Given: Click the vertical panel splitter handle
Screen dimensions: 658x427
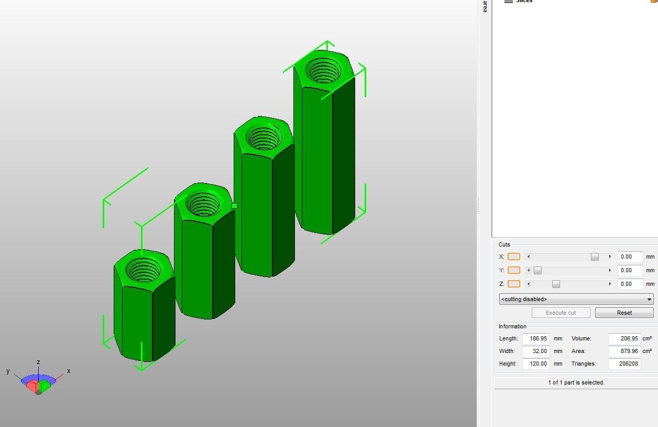Looking at the screenshot, I should [478, 206].
